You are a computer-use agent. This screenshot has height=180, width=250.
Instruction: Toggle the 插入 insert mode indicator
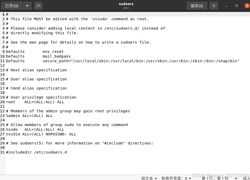pyautogui.click(x=247, y=178)
